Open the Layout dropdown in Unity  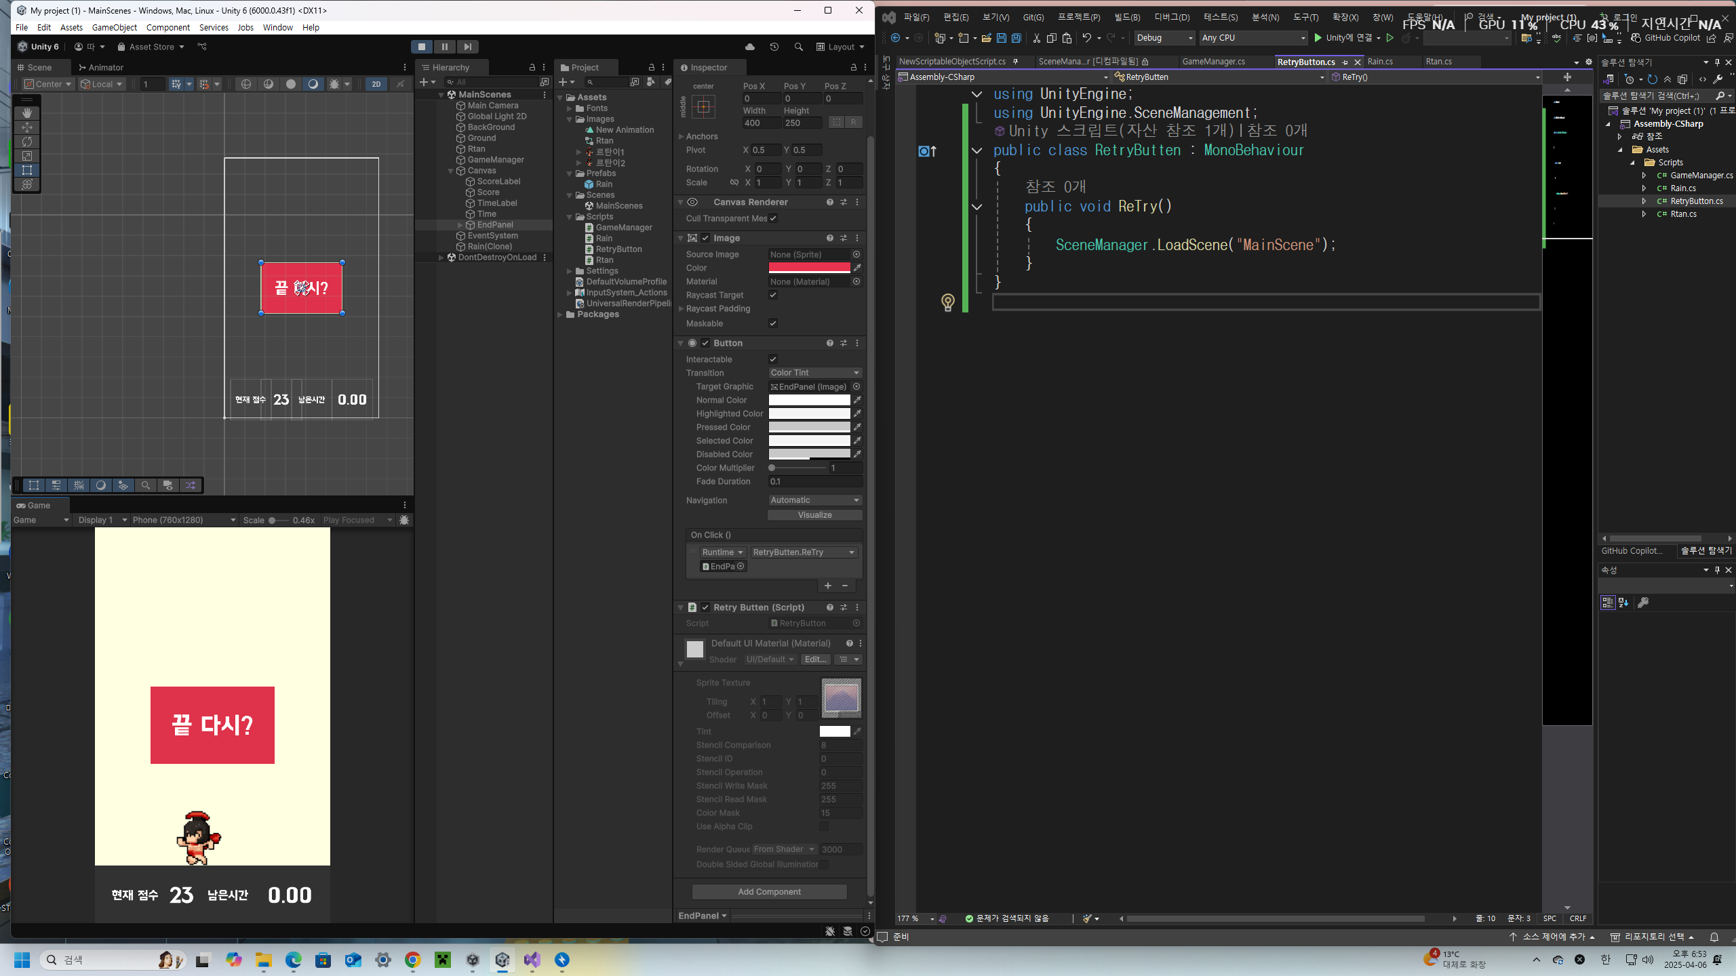click(841, 47)
